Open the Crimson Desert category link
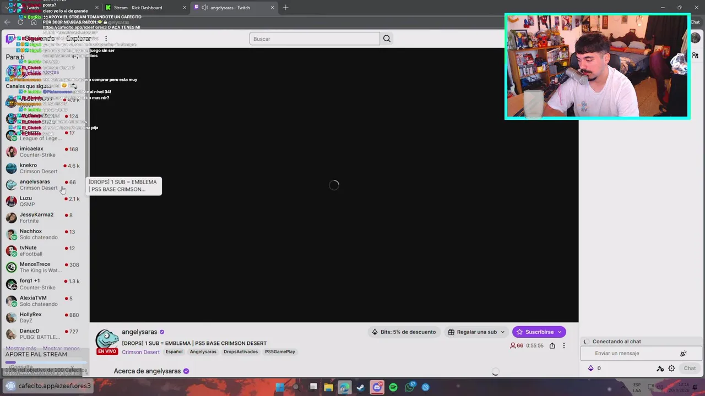 point(140,352)
